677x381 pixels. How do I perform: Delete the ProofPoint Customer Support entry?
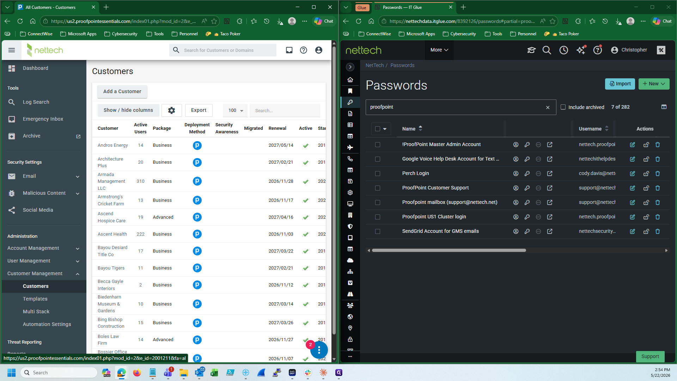click(x=658, y=188)
